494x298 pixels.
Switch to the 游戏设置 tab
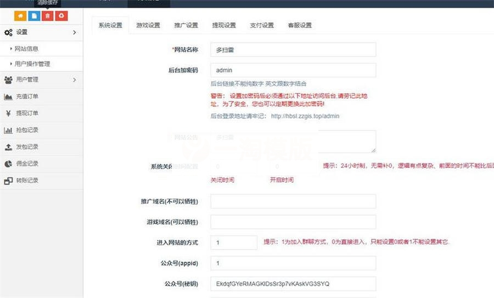(148, 25)
